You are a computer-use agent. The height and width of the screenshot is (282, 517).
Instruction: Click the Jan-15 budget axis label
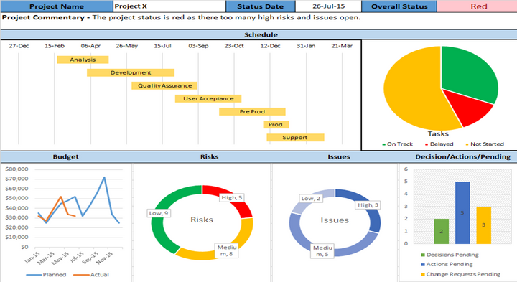tap(32, 258)
